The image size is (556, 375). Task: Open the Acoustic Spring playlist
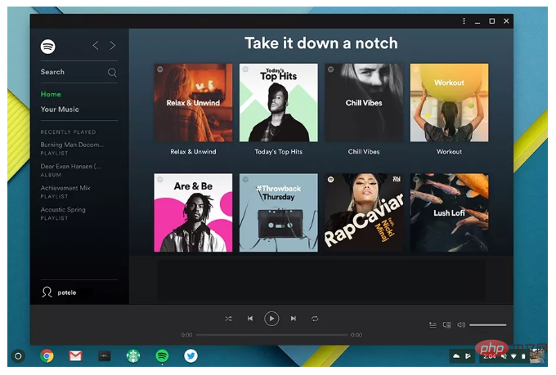(63, 213)
